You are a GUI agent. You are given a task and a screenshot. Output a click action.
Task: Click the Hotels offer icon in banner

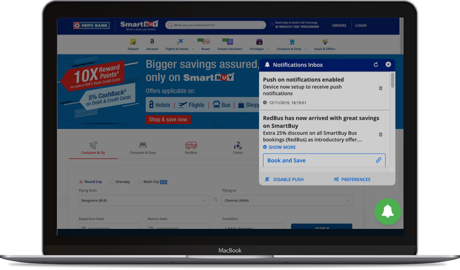pyautogui.click(x=151, y=104)
